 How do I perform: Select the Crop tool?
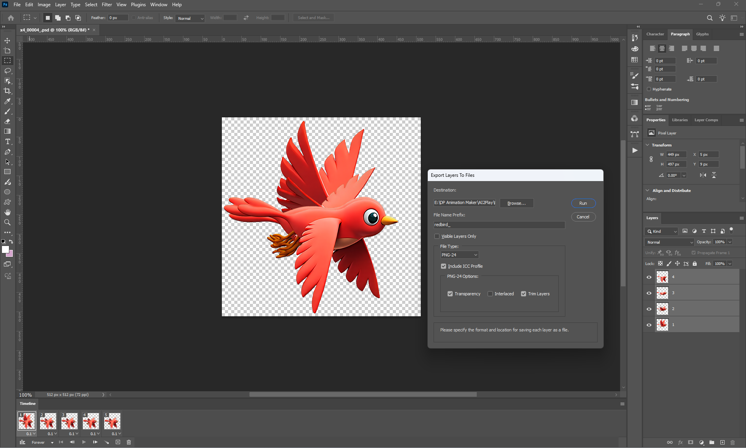tap(7, 91)
